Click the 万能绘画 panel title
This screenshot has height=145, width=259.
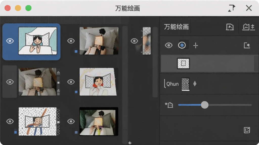(x=176, y=27)
